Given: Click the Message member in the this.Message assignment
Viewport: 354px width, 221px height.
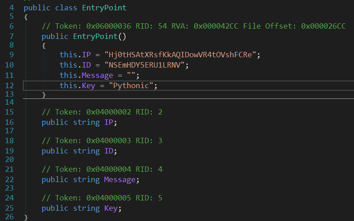Looking at the screenshot, I should coord(98,76).
